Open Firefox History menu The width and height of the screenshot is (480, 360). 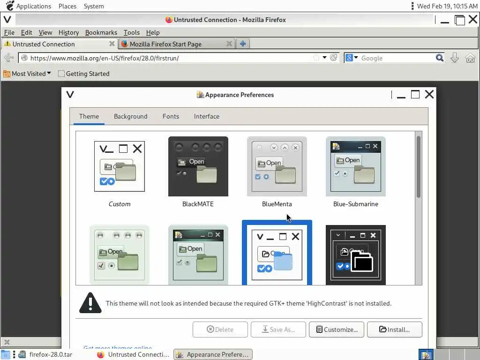[x=68, y=32]
